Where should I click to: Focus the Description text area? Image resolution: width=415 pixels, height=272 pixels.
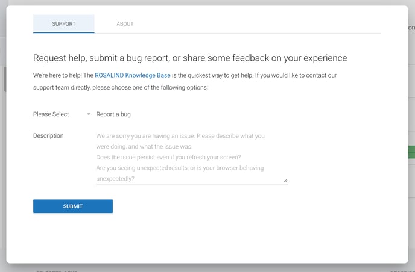191,157
